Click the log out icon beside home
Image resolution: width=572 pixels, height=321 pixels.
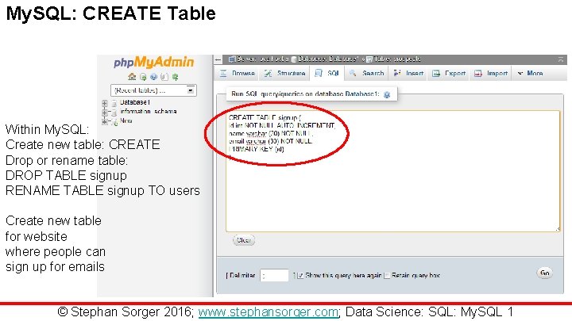pyautogui.click(x=143, y=77)
